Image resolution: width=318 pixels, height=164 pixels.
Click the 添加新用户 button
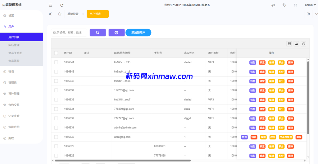(x=138, y=33)
